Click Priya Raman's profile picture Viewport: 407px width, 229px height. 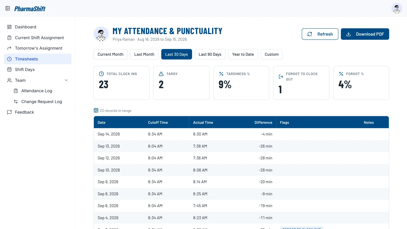point(101,34)
